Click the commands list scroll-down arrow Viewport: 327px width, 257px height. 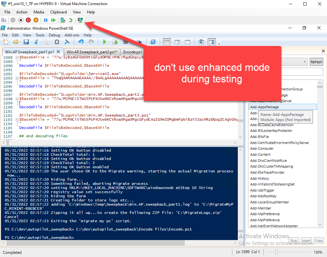[x=320, y=224]
